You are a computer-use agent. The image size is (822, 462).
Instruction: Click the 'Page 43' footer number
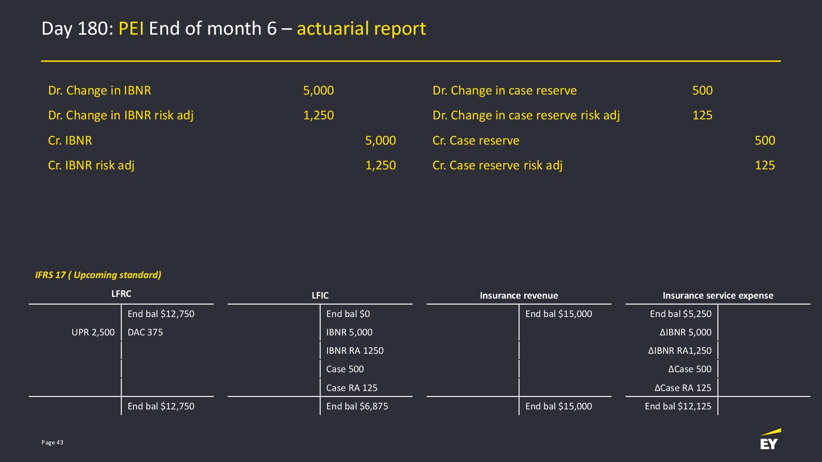coord(52,442)
